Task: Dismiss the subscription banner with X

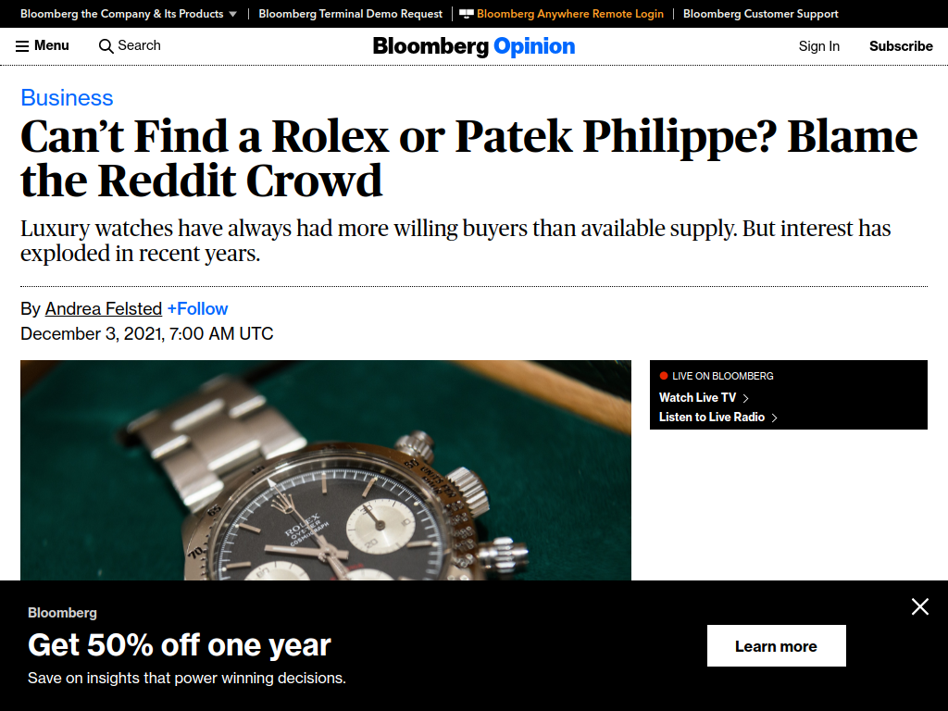Action: coord(919,606)
